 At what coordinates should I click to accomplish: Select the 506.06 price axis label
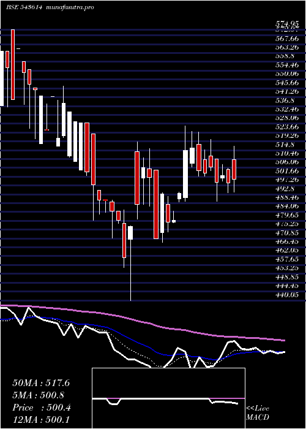[x=287, y=162]
